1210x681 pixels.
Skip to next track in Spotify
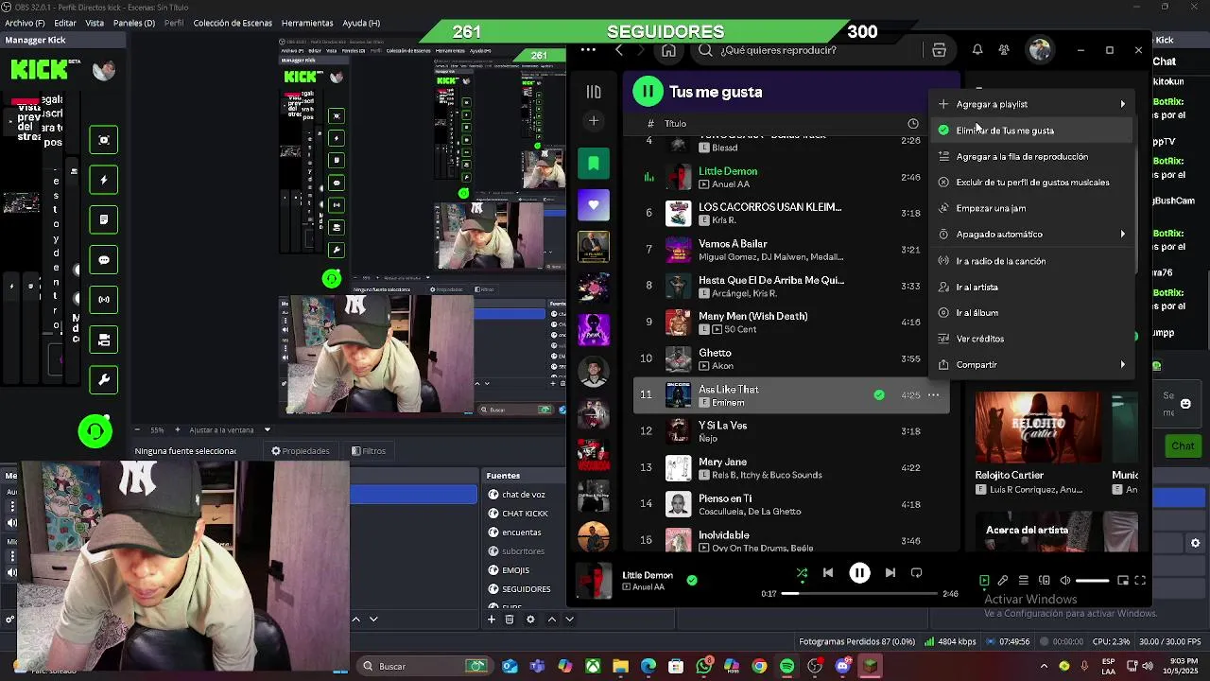coord(890,573)
